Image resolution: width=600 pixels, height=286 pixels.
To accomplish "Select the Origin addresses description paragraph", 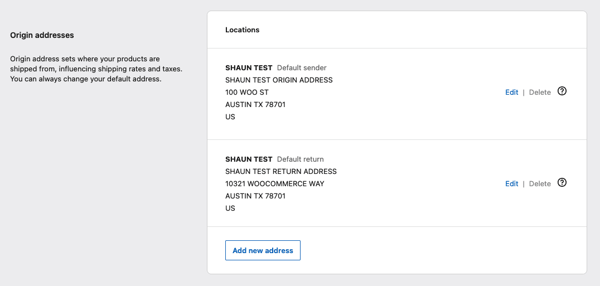I will (x=96, y=69).
